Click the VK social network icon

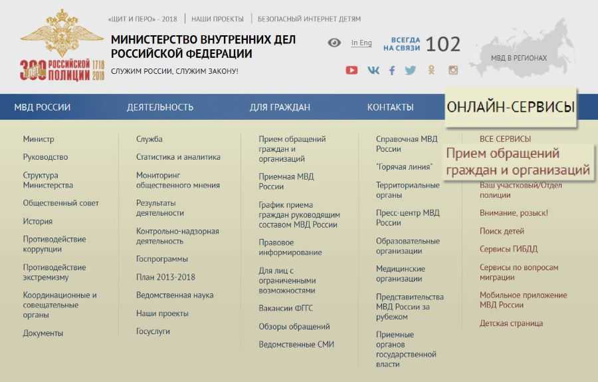click(373, 70)
